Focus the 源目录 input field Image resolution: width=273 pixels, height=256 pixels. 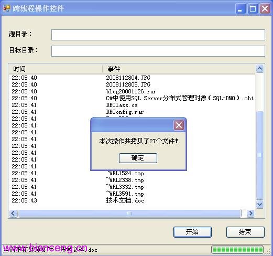coord(158,35)
